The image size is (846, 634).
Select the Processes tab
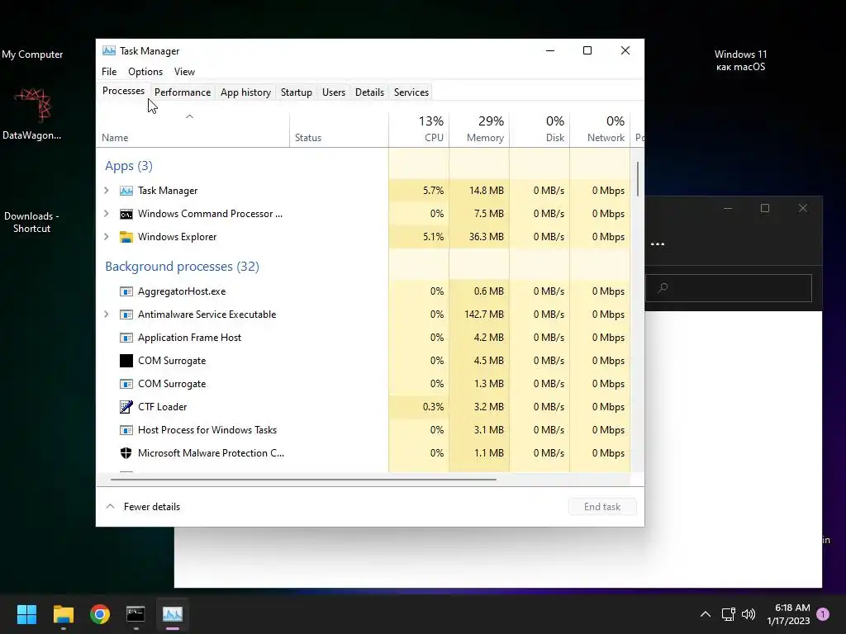pos(124,91)
